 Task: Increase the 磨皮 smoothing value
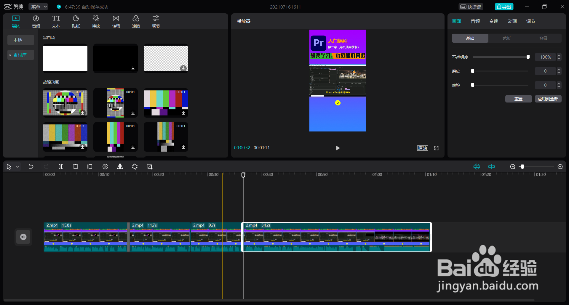pos(559,70)
